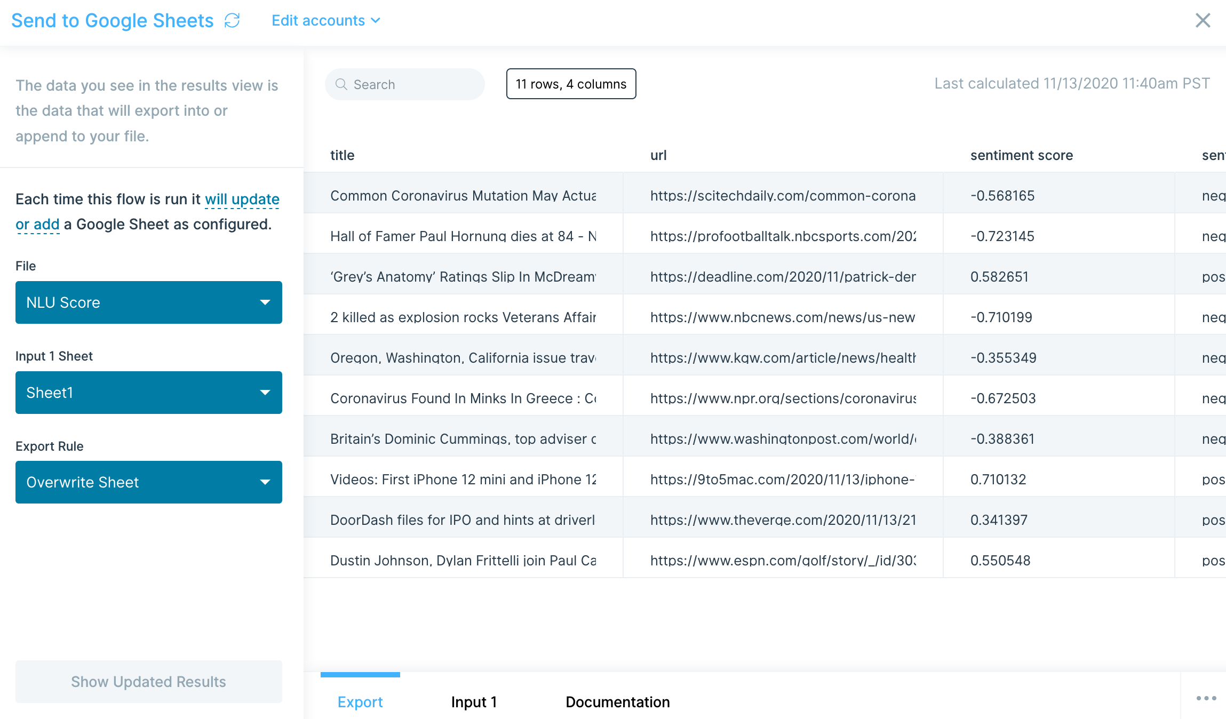Open the Sheet1 input sheet dropdown
The width and height of the screenshot is (1226, 719).
(148, 393)
